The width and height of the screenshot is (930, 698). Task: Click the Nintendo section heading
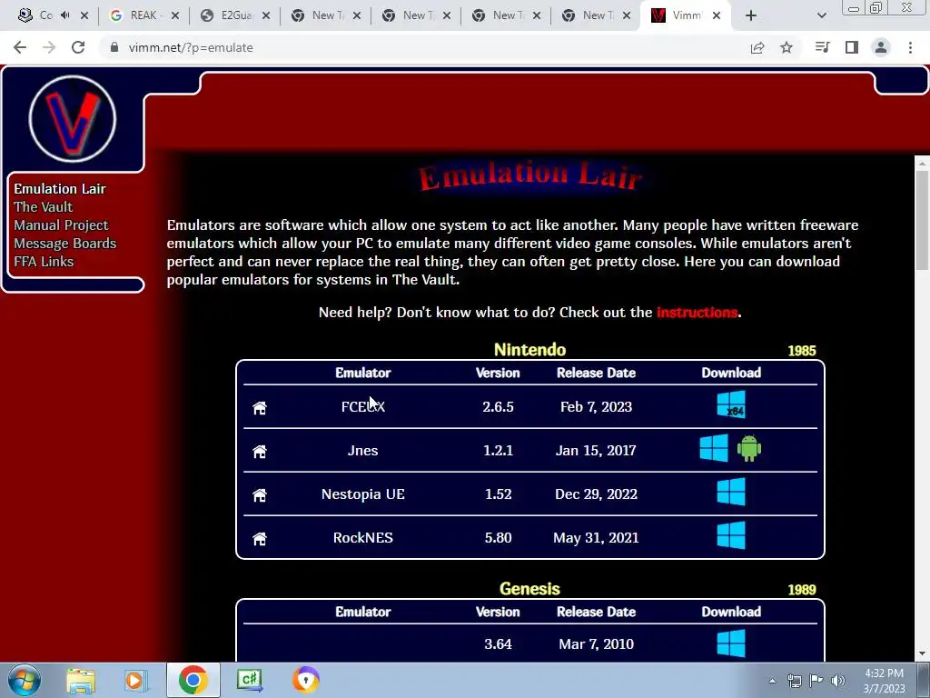529,350
